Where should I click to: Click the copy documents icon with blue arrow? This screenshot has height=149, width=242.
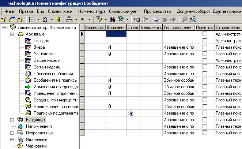[x=137, y=19]
